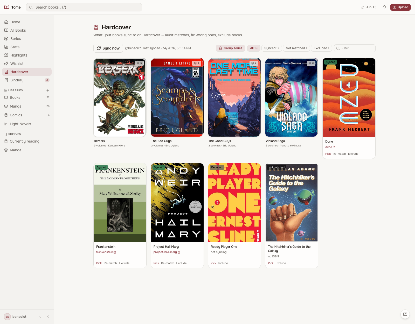Click Exclude under Hitchhiker's Guide

coord(281,263)
